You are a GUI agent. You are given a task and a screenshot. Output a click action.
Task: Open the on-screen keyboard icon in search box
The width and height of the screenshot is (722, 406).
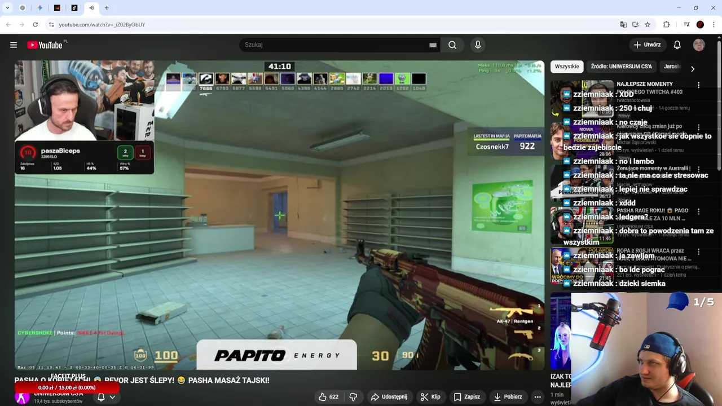(x=433, y=45)
